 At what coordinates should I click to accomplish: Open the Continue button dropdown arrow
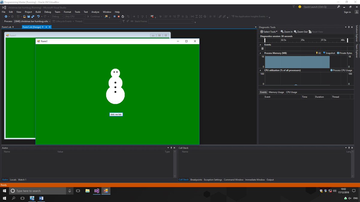pyautogui.click(x=101, y=16)
